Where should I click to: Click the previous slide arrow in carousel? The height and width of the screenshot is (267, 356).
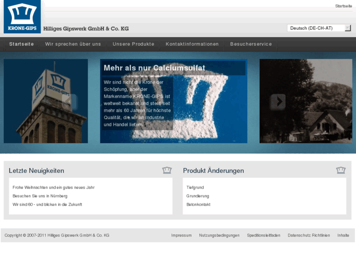tap(69, 101)
